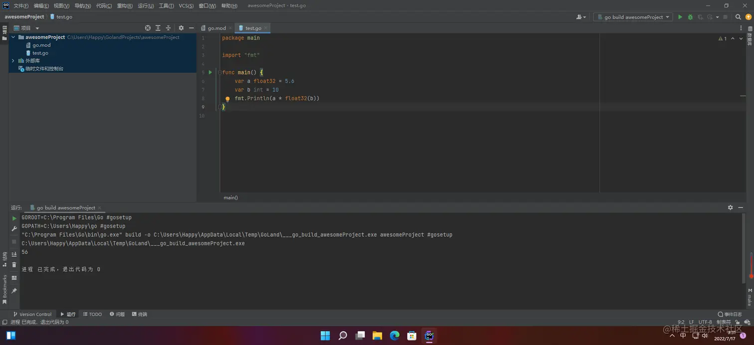754x345 pixels.
Task: Click the run gutter arrow beside func main
Action: pos(210,72)
